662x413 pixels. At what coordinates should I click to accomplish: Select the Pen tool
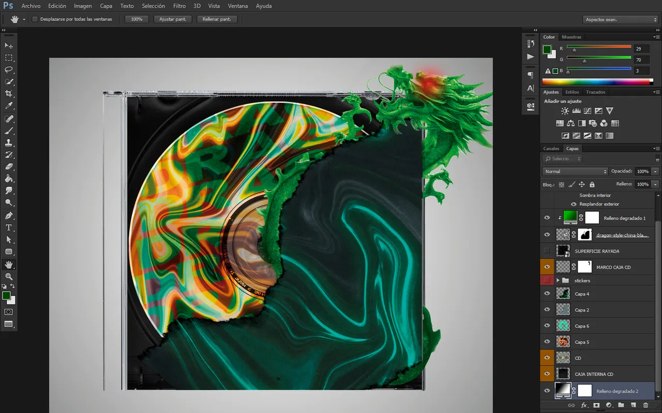[9, 215]
